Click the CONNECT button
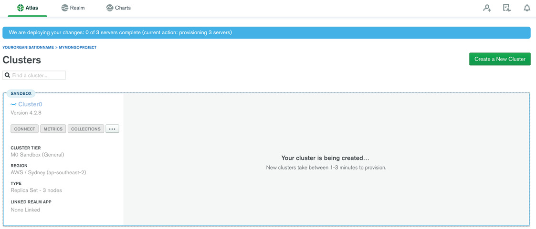Viewport: 536px width, 229px height. tap(25, 129)
